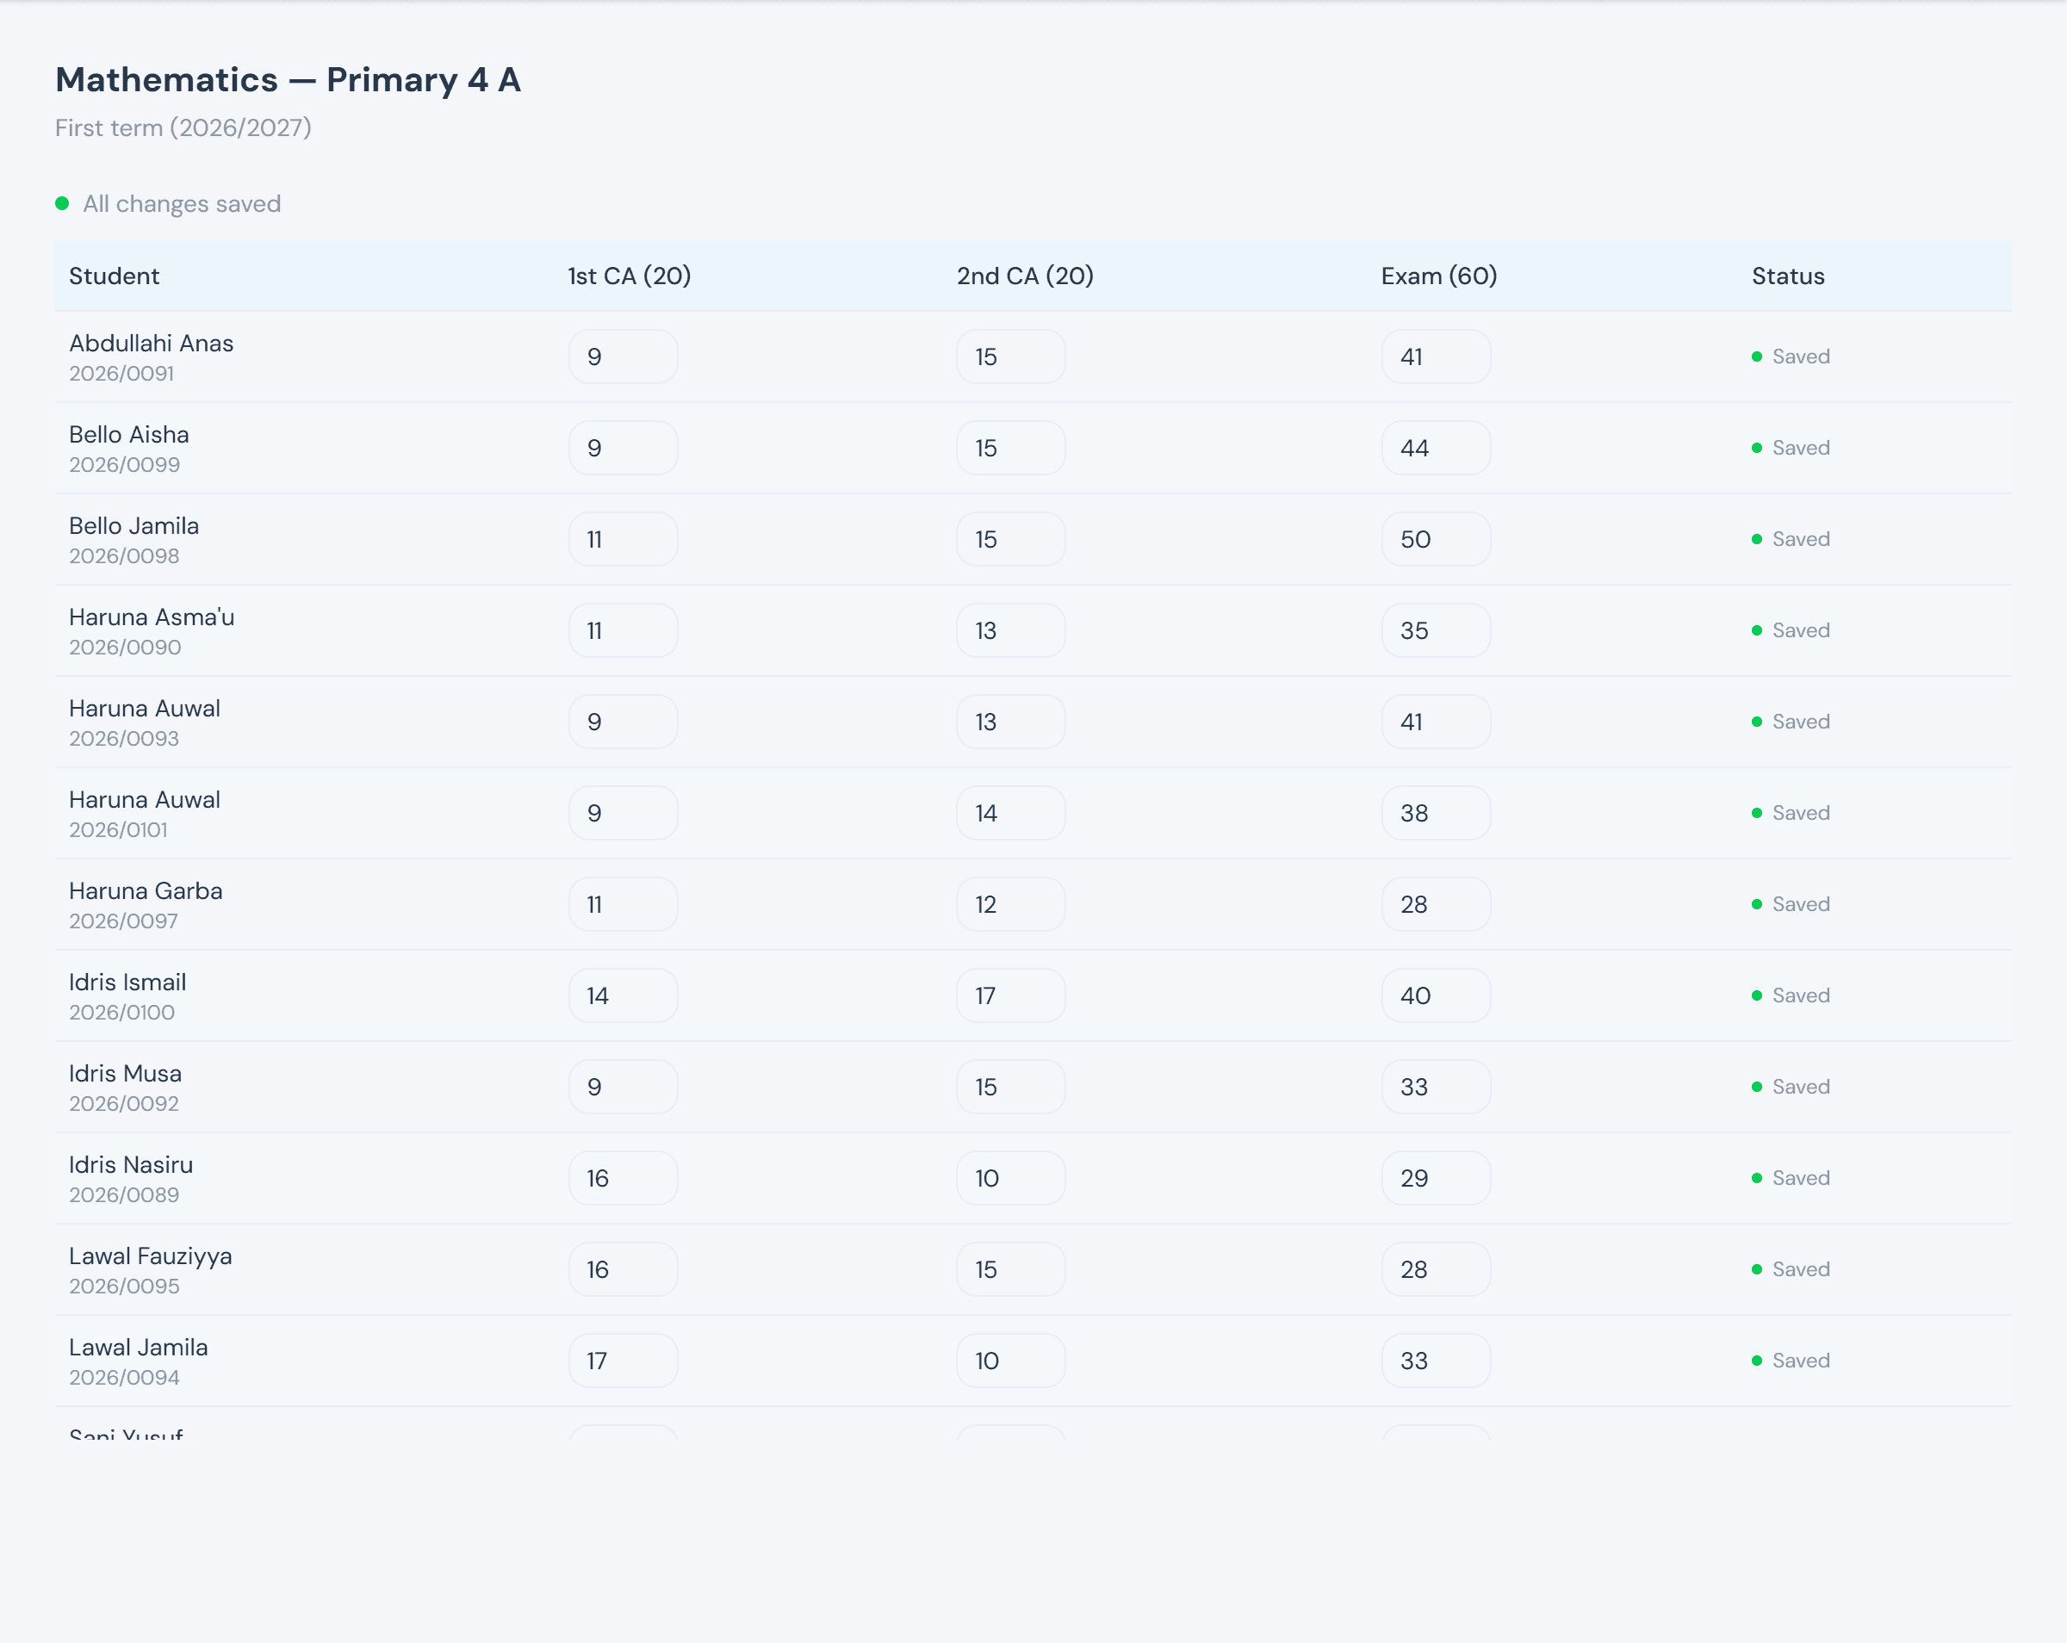2067x1643 pixels.
Task: Edit 2nd CA score for student 2026/0101
Action: pyautogui.click(x=1010, y=813)
